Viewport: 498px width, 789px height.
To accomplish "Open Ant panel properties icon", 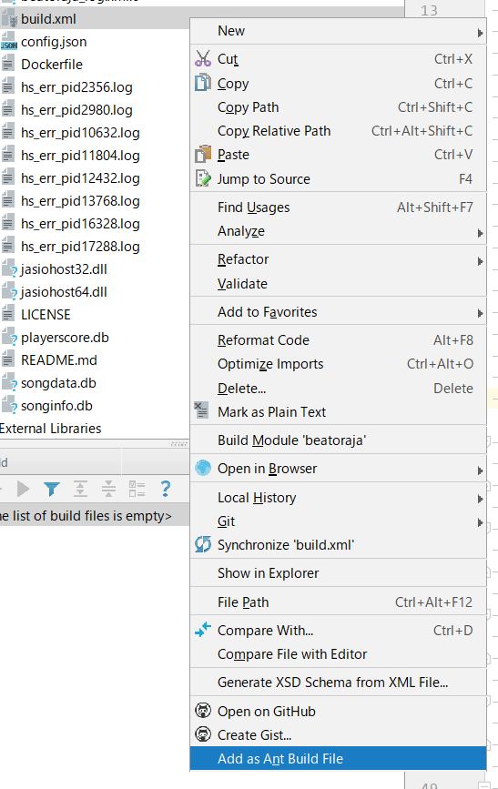I will pos(137,489).
